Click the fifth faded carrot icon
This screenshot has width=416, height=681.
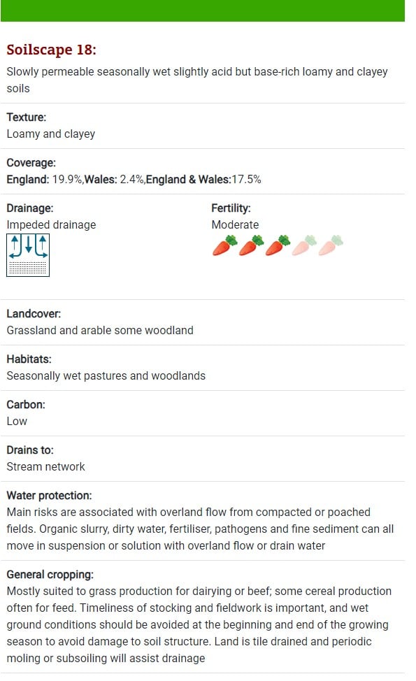331,245
